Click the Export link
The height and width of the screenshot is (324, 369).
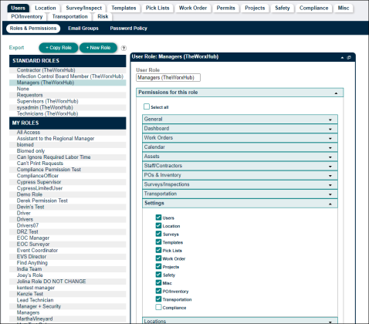coord(16,48)
